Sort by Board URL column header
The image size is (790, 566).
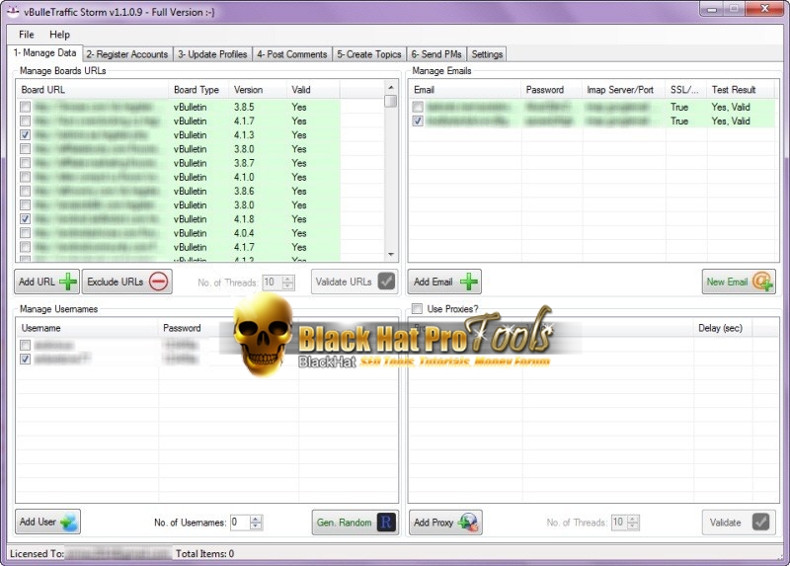pos(93,90)
